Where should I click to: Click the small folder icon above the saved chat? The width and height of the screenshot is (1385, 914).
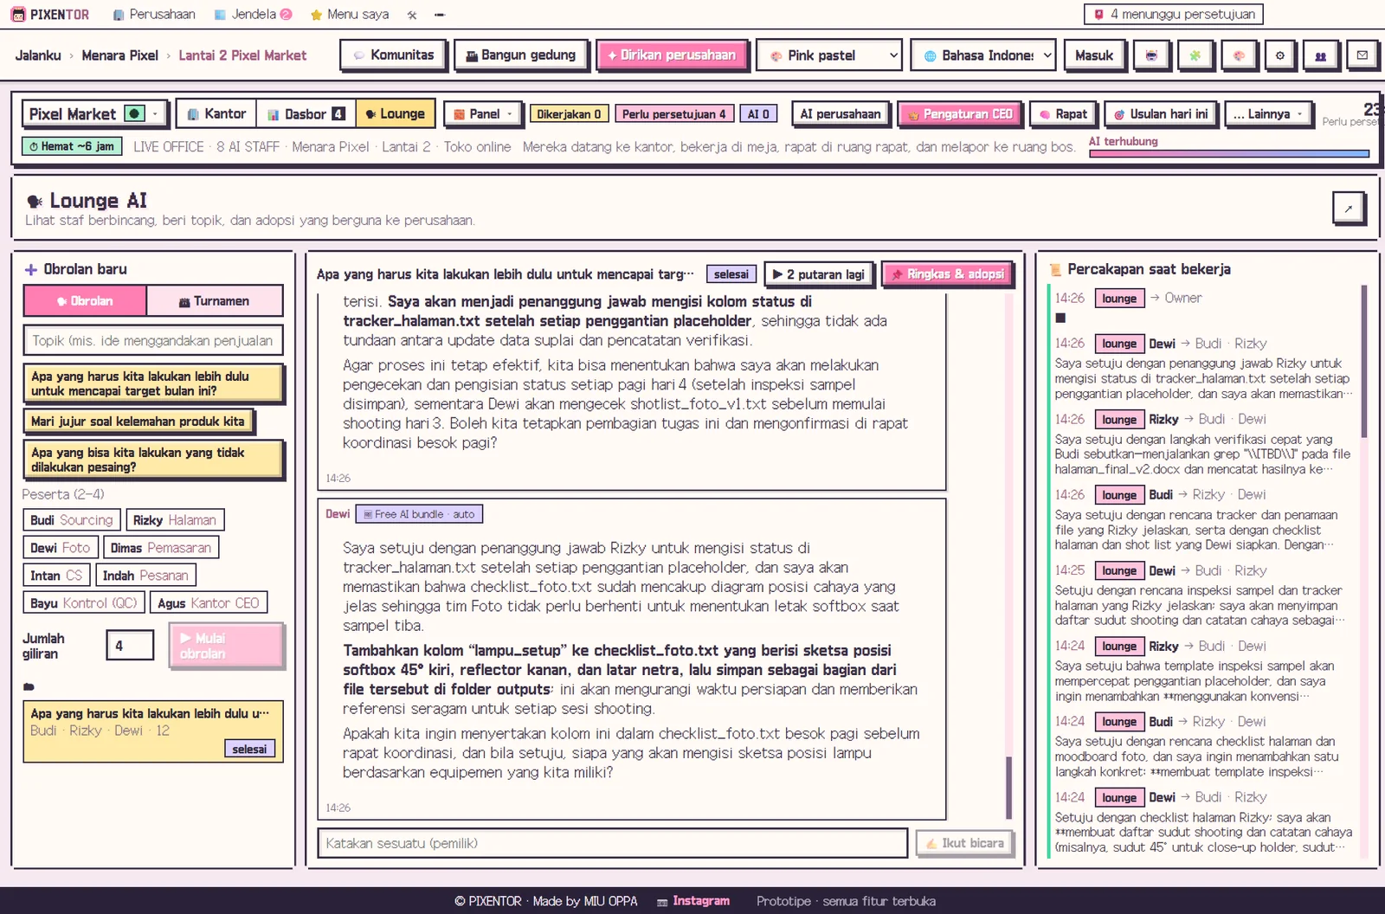[x=29, y=686]
